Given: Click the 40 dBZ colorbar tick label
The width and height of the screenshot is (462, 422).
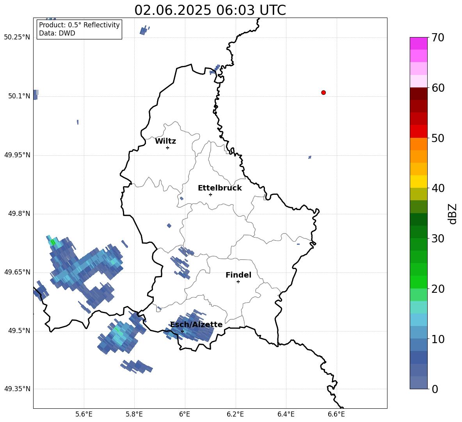Looking at the screenshot, I should tap(437, 188).
